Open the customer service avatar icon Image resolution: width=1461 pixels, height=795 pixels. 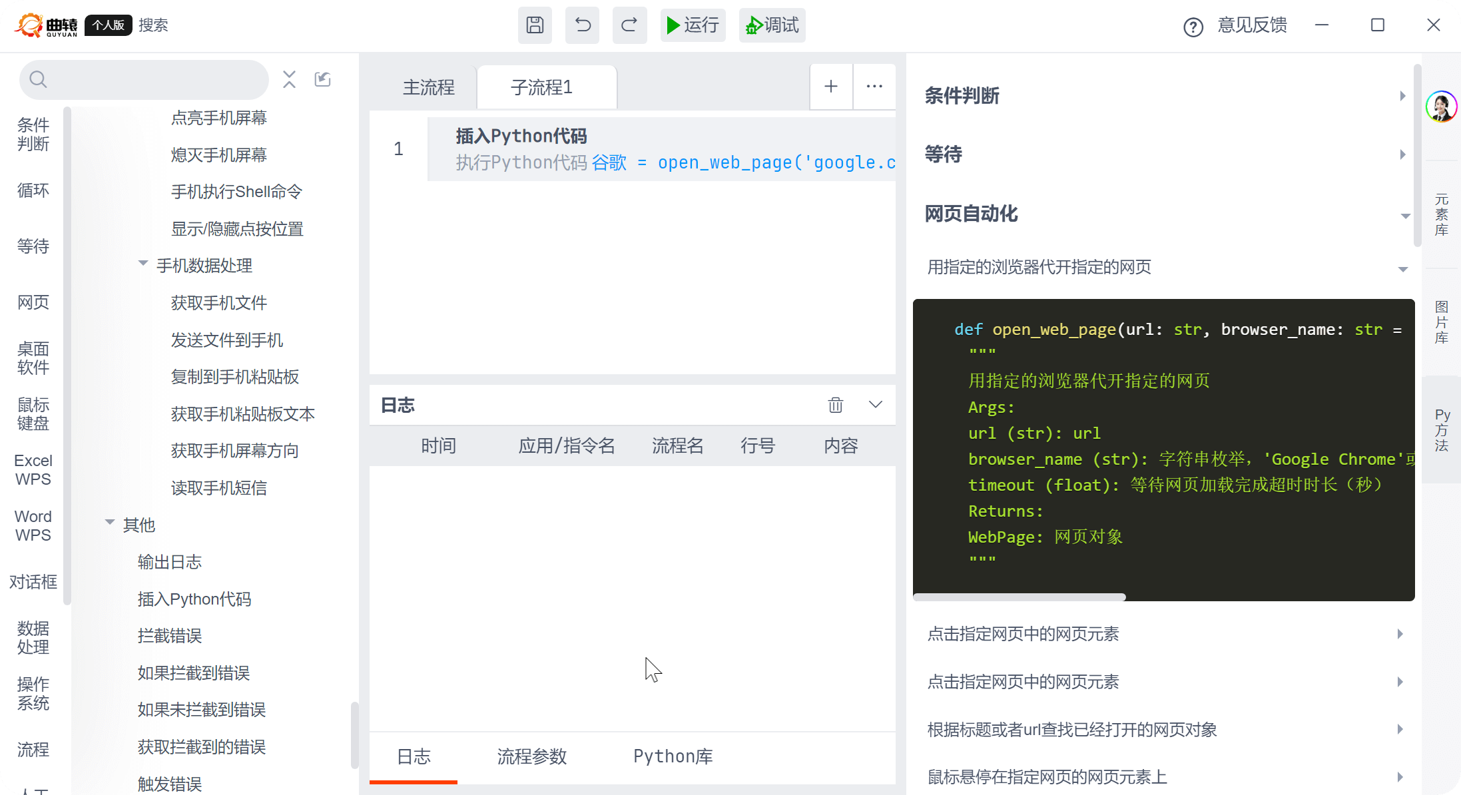click(x=1441, y=107)
